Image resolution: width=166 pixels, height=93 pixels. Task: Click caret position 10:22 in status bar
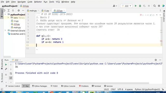(106, 89)
